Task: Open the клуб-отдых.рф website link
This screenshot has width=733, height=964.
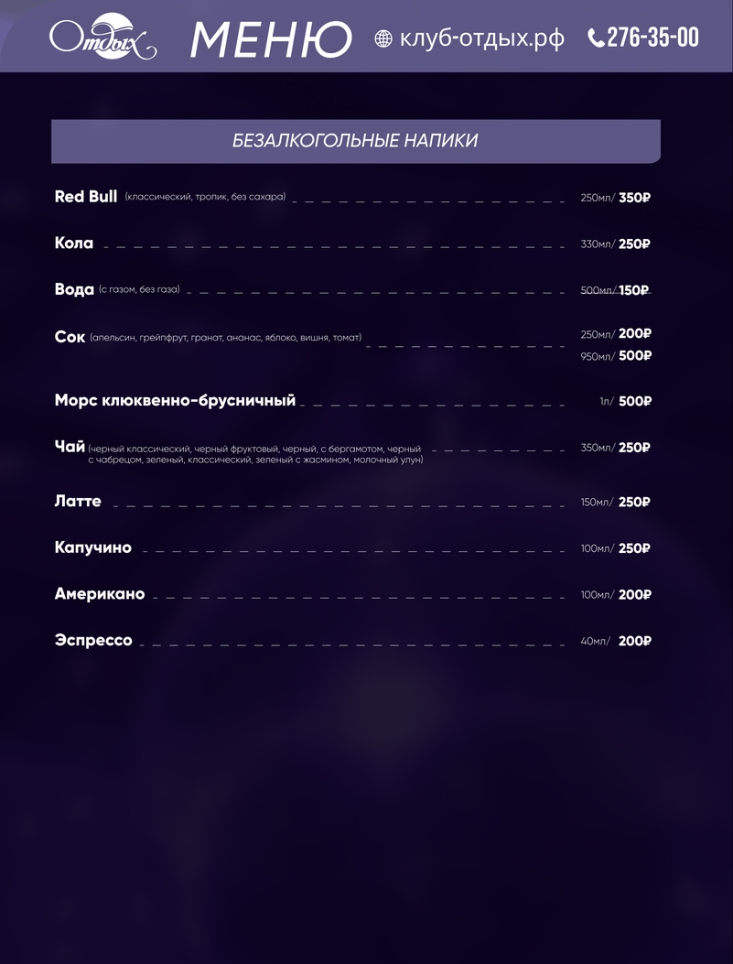Action: pos(482,38)
